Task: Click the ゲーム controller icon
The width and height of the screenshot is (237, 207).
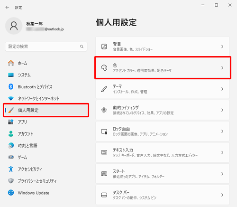Action: [x=11, y=157]
